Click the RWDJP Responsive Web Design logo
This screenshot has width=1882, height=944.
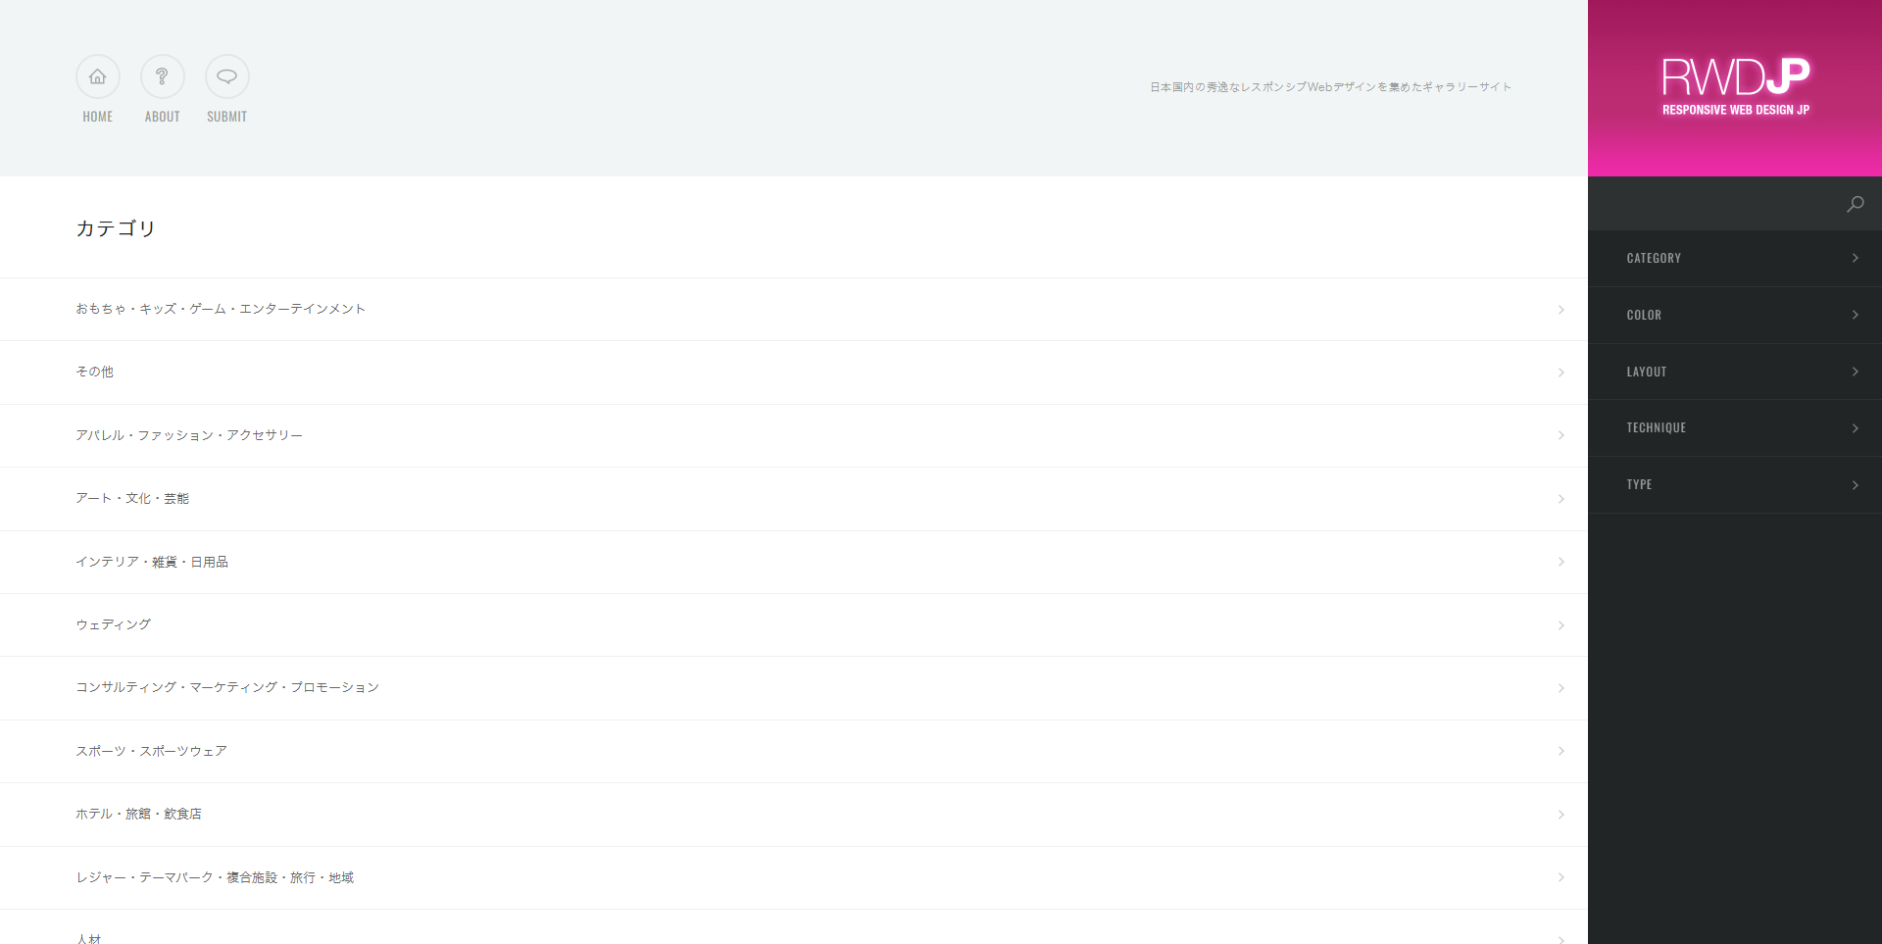pos(1735,87)
